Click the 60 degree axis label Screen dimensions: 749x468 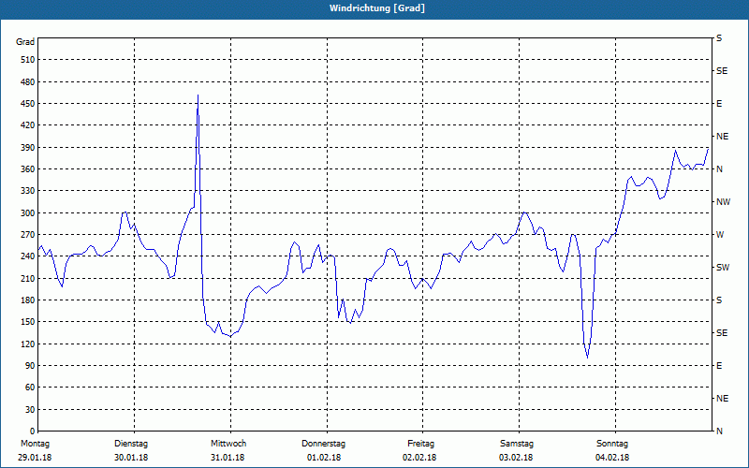(x=30, y=388)
